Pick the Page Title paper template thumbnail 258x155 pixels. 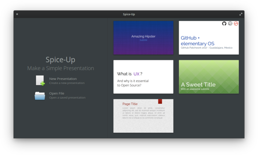click(143, 116)
